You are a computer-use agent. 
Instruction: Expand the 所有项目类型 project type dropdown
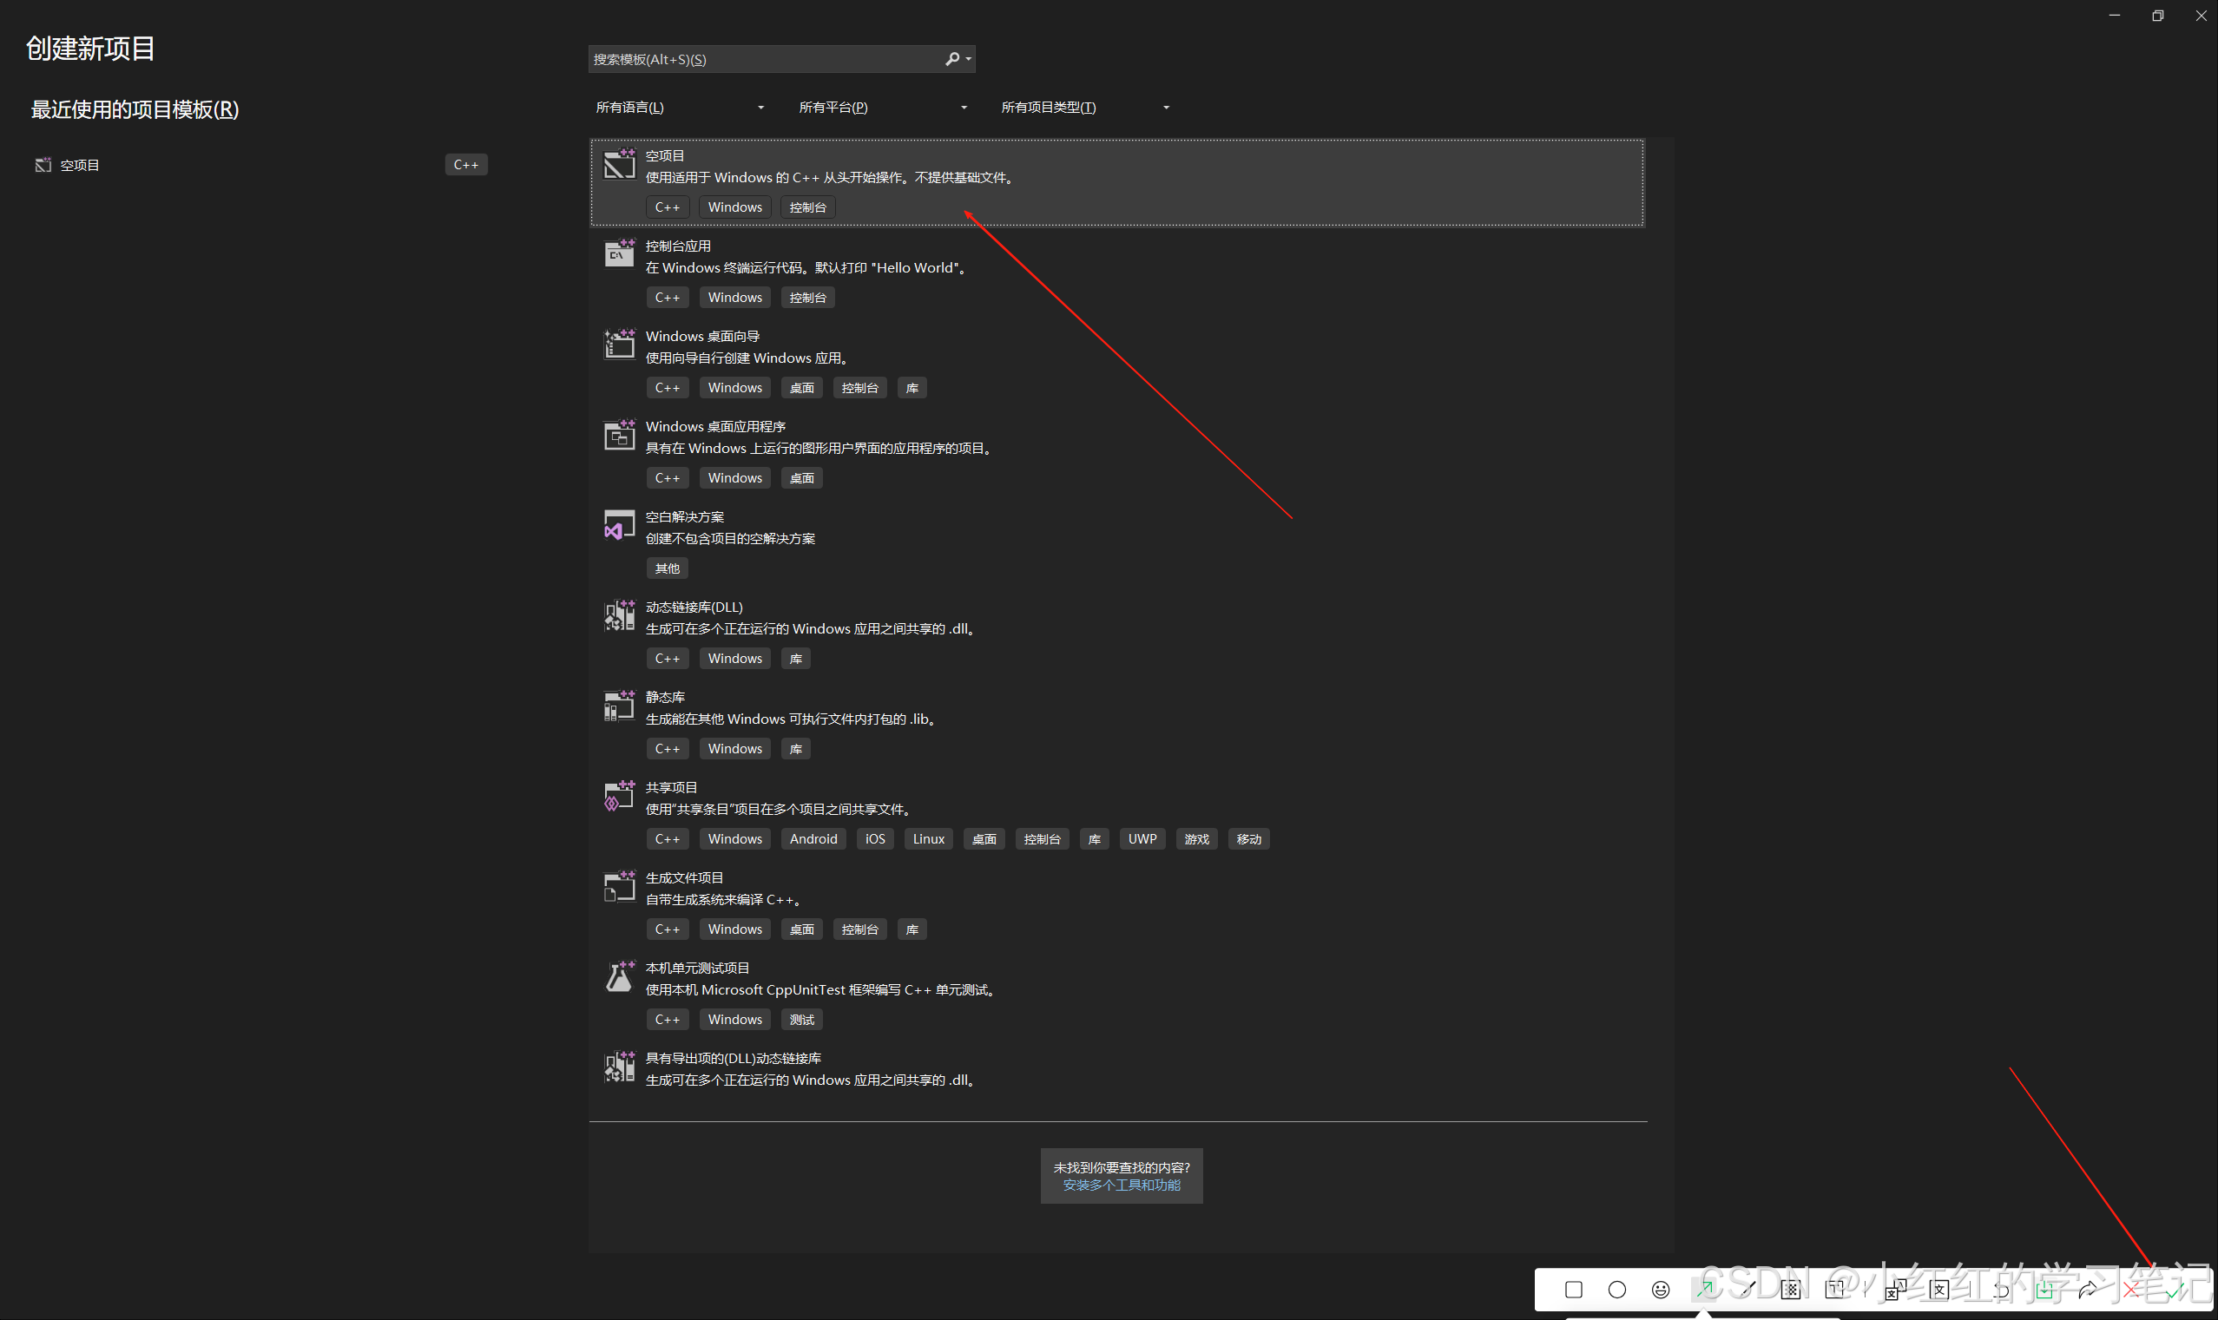point(1084,108)
